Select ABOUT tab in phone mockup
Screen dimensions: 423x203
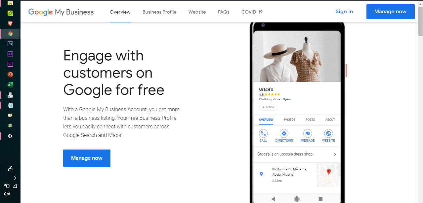[330, 119]
